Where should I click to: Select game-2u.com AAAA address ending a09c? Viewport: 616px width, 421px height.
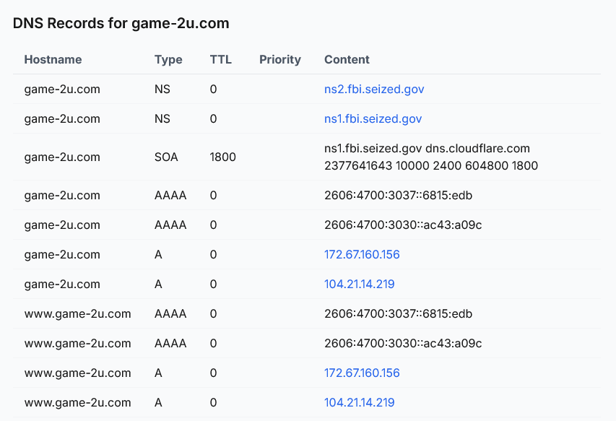pos(403,225)
